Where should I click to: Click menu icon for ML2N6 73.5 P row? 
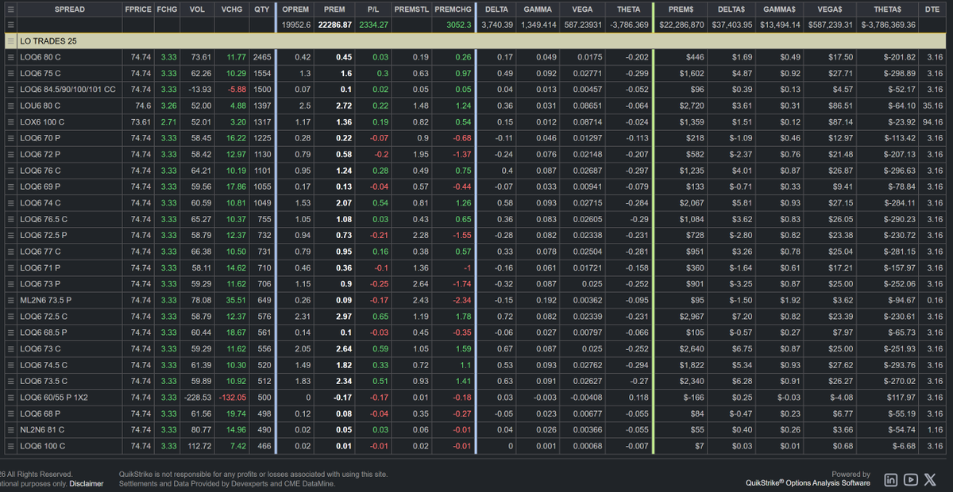(x=10, y=301)
